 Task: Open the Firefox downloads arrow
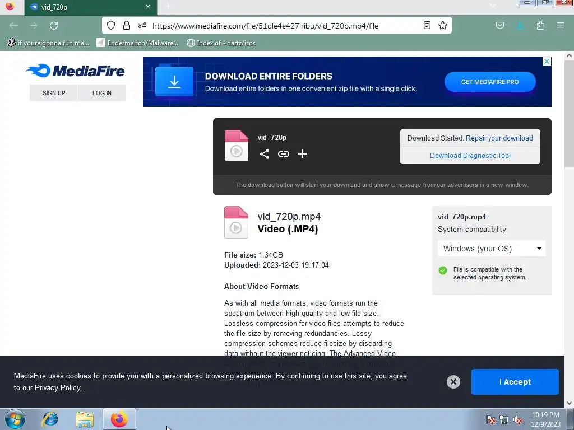520,25
